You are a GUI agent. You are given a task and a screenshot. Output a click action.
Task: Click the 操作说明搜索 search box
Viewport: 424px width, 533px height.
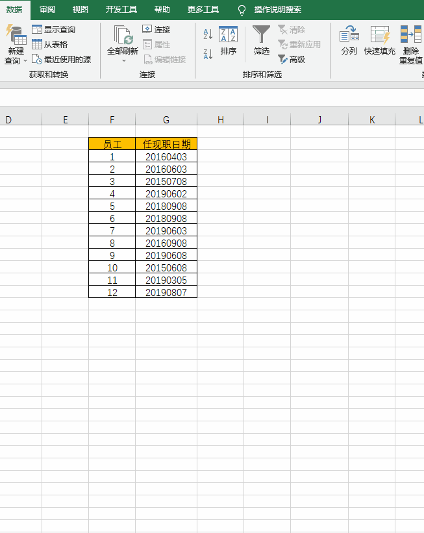(278, 10)
